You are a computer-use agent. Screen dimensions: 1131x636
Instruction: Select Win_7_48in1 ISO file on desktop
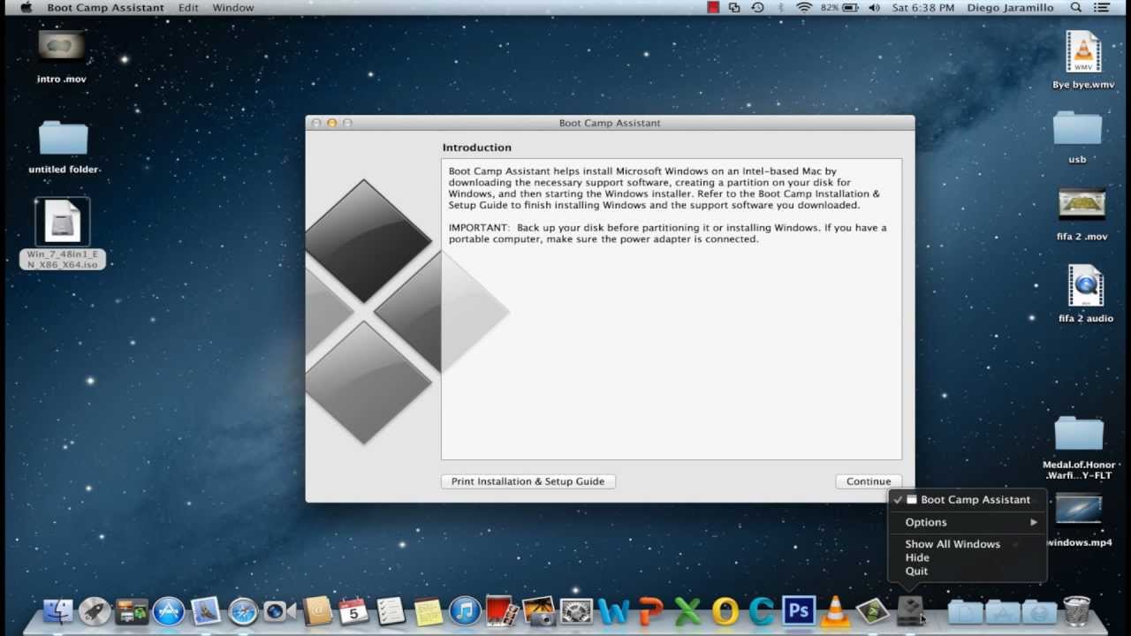pyautogui.click(x=62, y=232)
